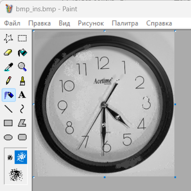Click the clock image on the canvas
The image size is (191, 191).
tap(104, 104)
